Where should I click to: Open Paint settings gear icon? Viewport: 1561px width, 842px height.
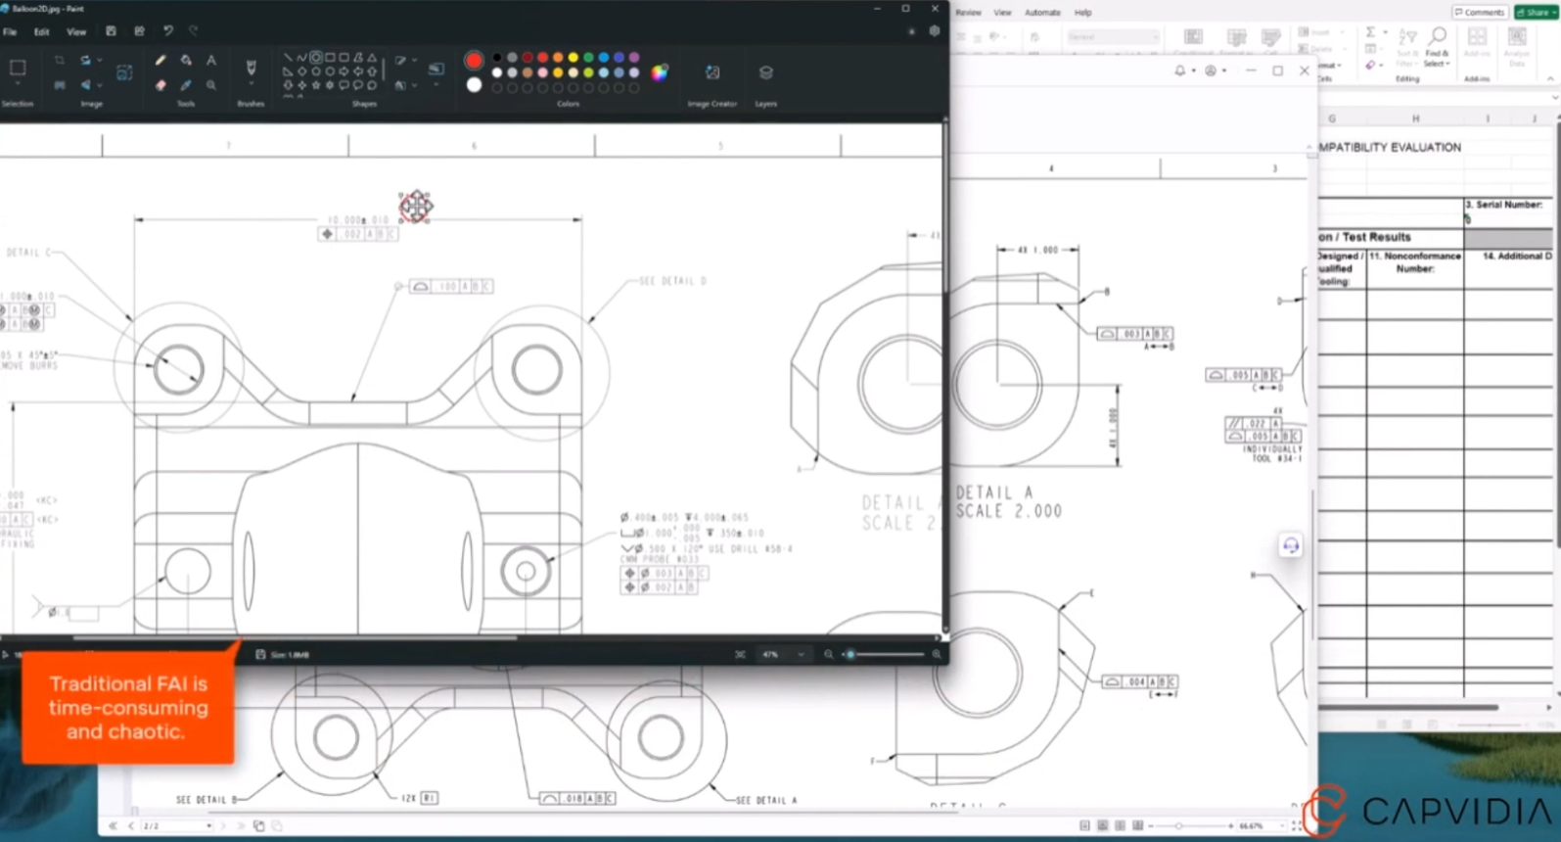[x=935, y=31]
